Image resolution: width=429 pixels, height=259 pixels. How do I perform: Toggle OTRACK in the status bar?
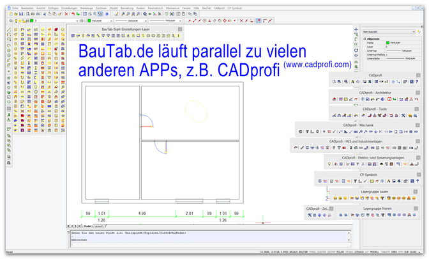pos(359,252)
